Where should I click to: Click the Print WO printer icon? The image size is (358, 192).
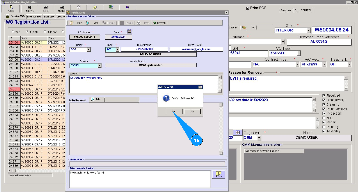click(29, 7)
